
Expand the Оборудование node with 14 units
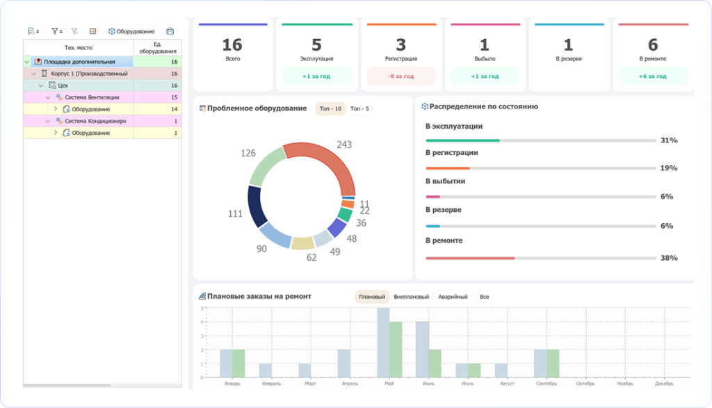click(56, 109)
